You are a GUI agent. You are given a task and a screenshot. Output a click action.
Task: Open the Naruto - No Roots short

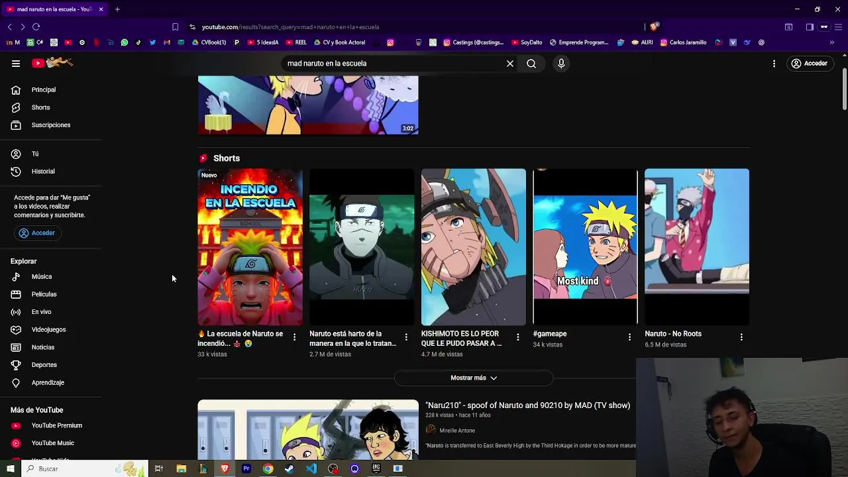[697, 246]
